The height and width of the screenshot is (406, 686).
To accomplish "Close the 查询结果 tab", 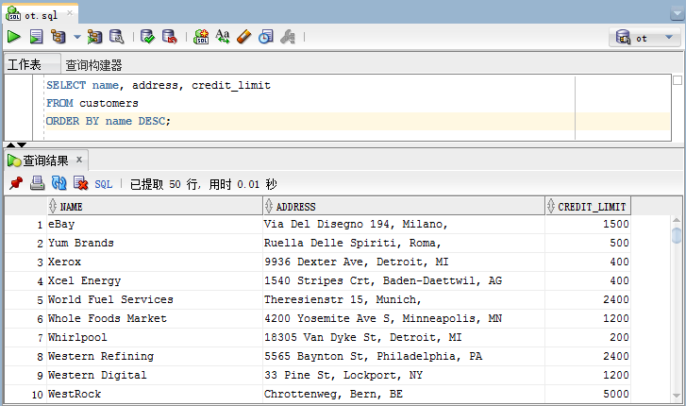I will (x=79, y=160).
